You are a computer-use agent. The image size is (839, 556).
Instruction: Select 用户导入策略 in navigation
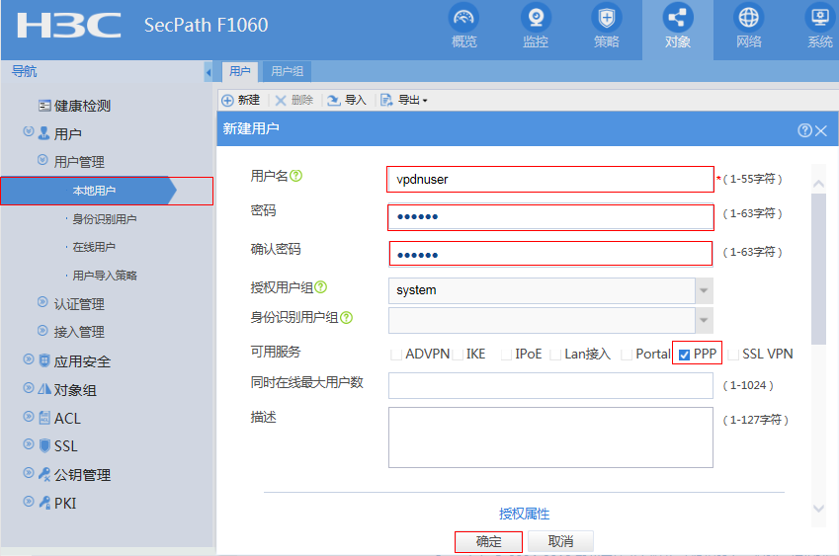[x=105, y=276]
